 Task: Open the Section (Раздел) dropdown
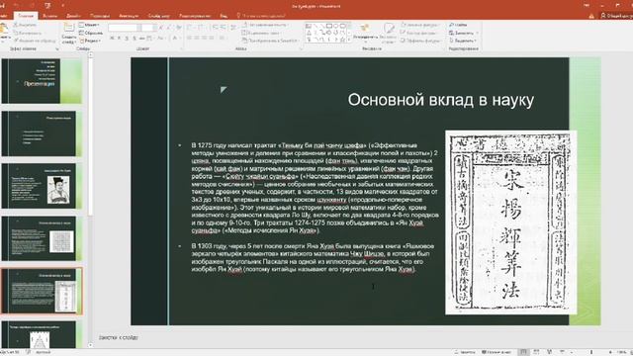pos(90,41)
